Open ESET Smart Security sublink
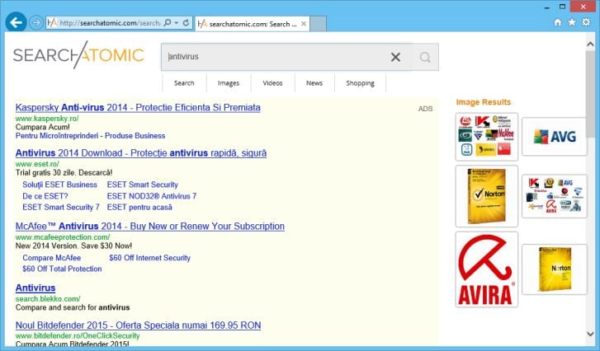600x351 pixels. [x=142, y=185]
